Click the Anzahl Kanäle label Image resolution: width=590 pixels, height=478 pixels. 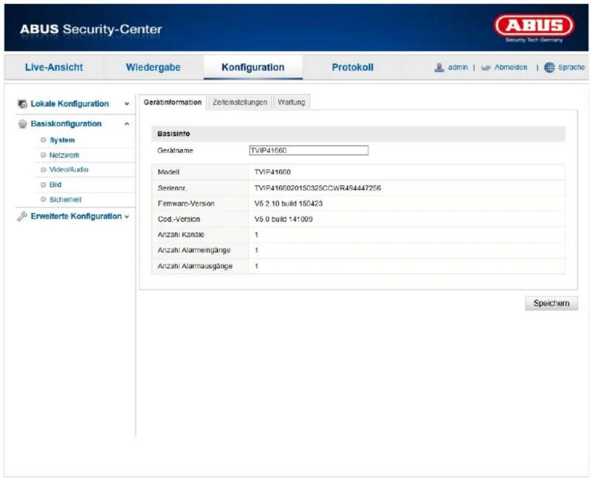(x=181, y=235)
